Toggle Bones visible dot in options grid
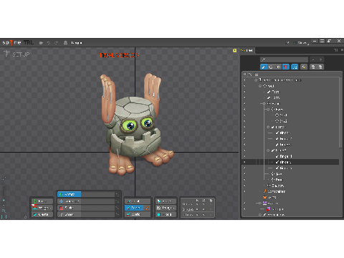 [x=204, y=204]
